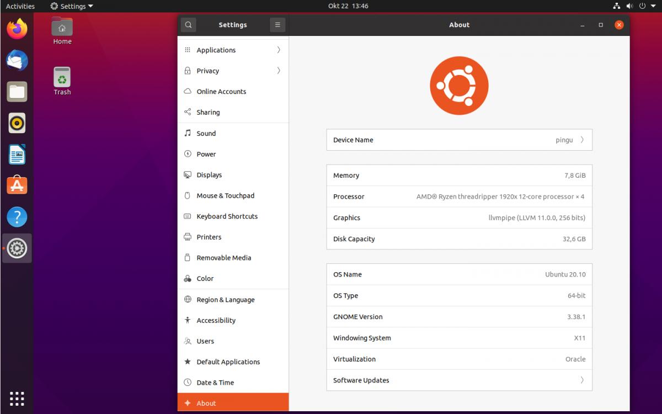Open the Help icon in dock
This screenshot has width=662, height=414.
pyautogui.click(x=17, y=217)
